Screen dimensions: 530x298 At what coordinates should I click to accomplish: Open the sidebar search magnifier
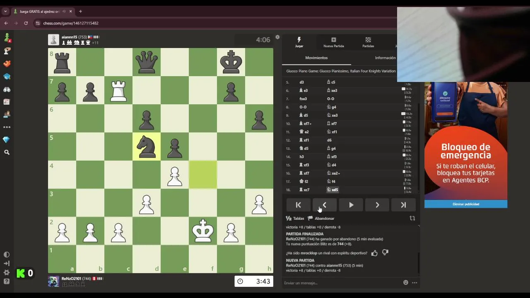[x=7, y=152]
